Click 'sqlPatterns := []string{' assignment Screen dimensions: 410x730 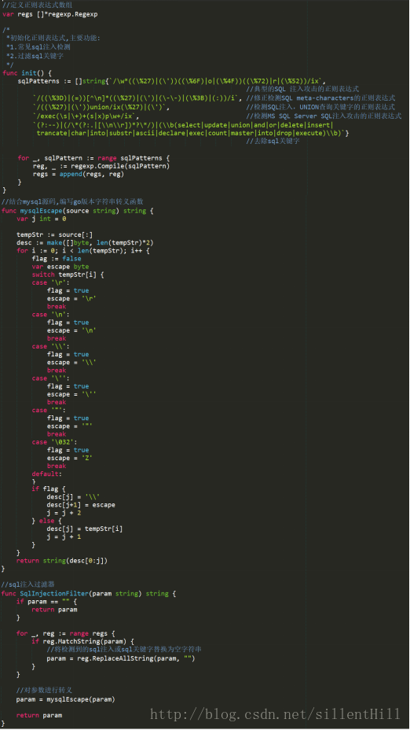62,81
